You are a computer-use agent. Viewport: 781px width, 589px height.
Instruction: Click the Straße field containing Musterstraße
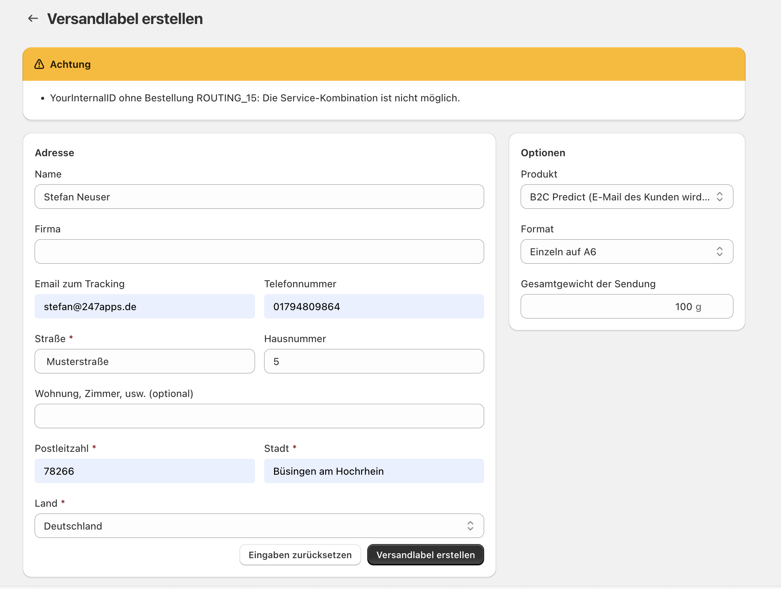145,362
